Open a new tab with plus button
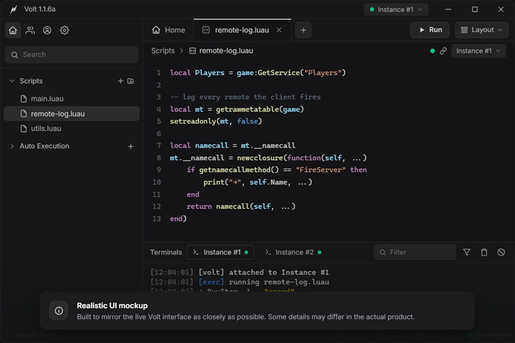515x343 pixels. click(303, 30)
